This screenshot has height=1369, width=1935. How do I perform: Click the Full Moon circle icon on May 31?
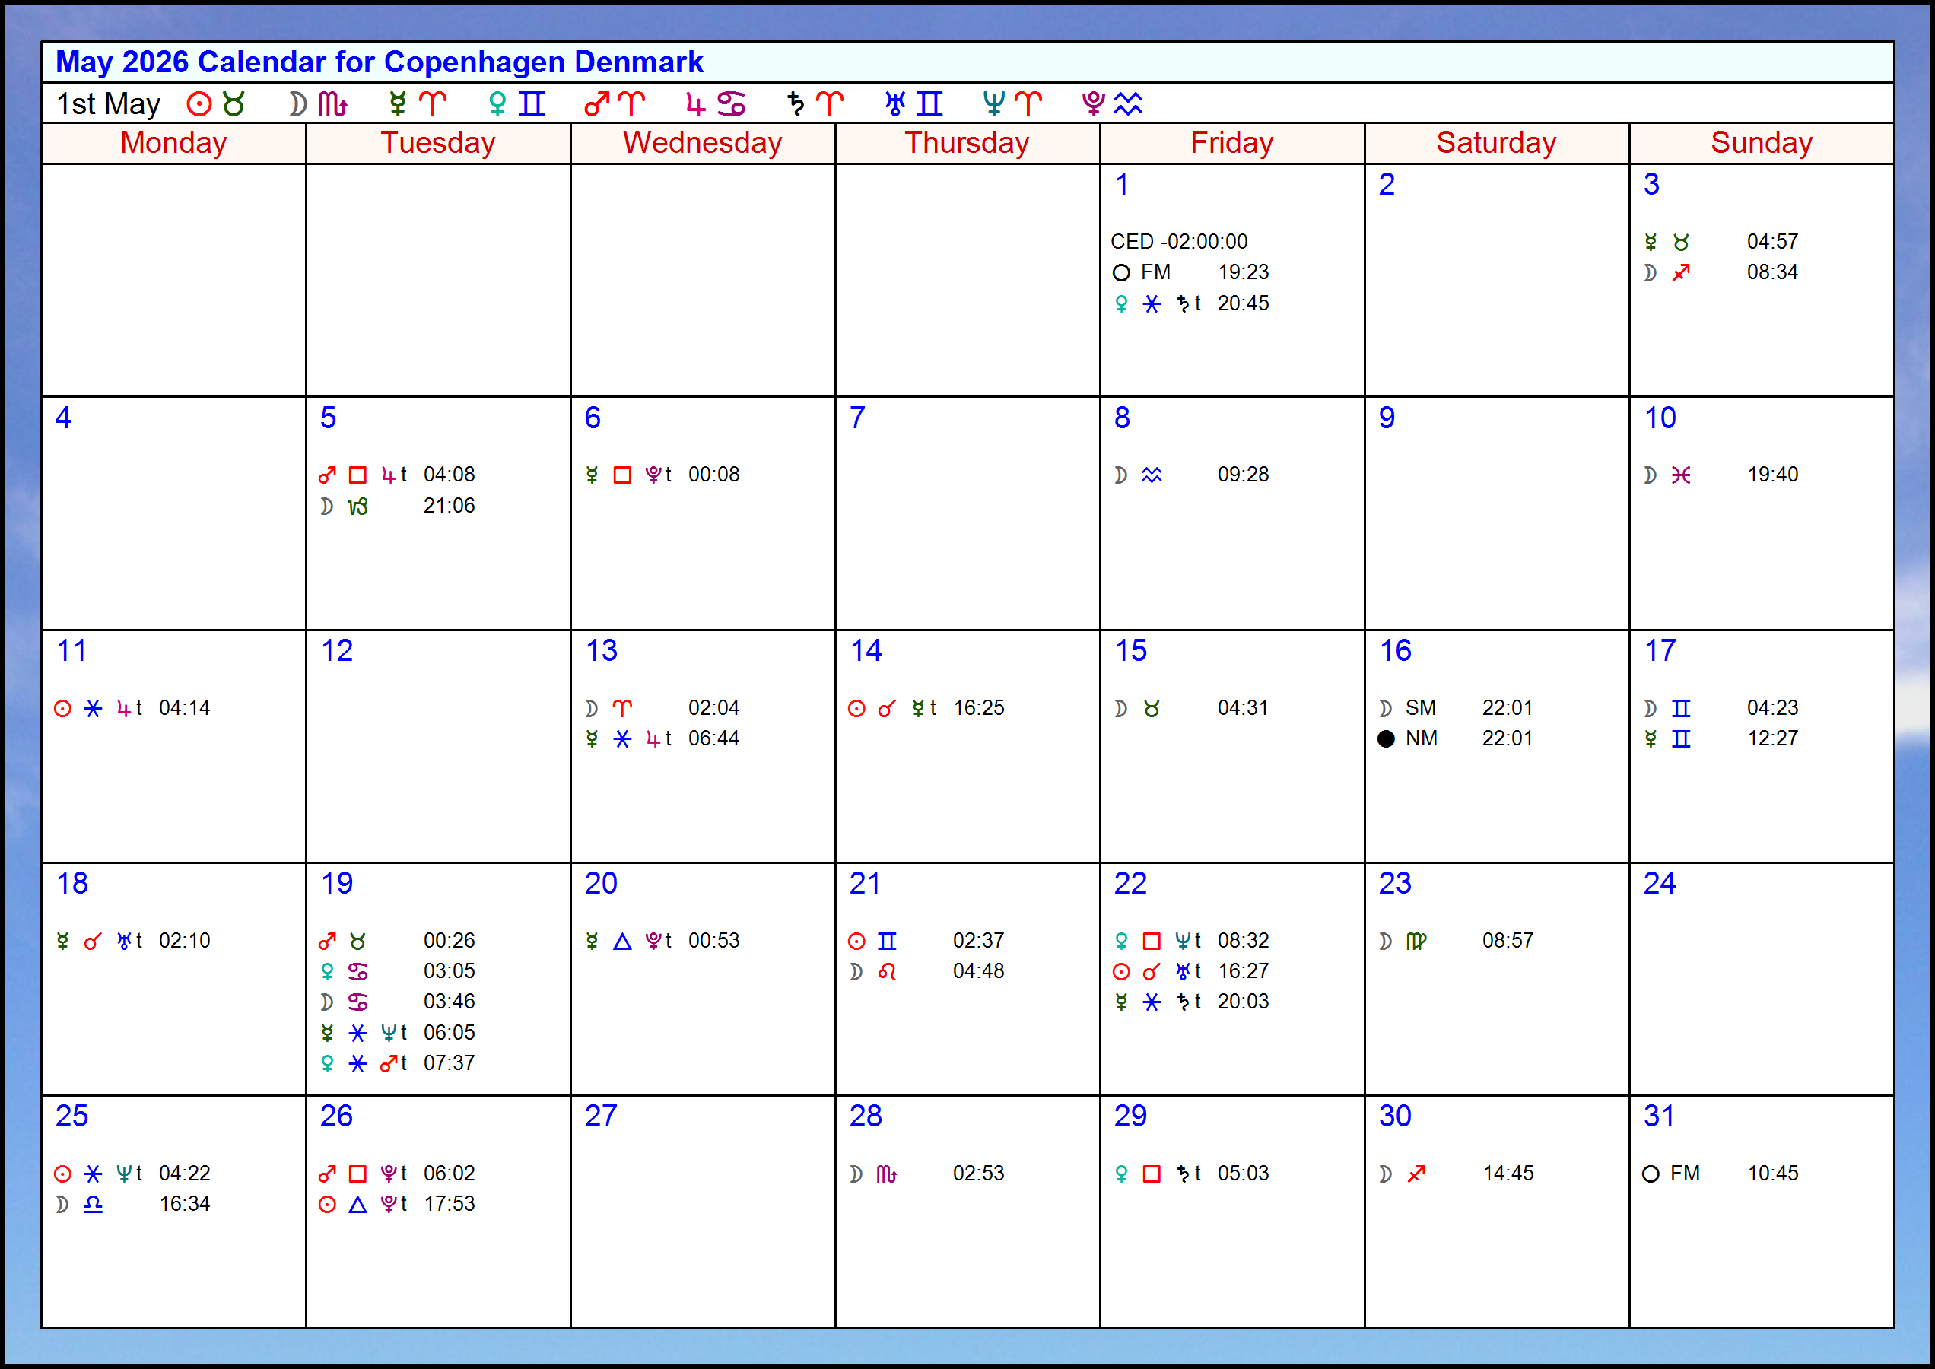[x=1650, y=1174]
